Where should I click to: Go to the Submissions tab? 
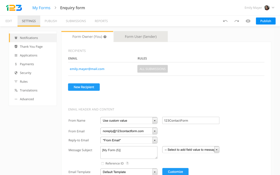click(x=76, y=21)
